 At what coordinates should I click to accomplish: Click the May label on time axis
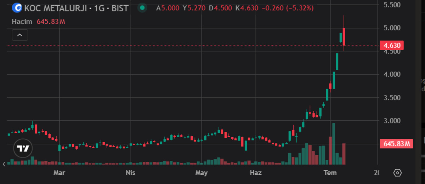(x=201, y=173)
